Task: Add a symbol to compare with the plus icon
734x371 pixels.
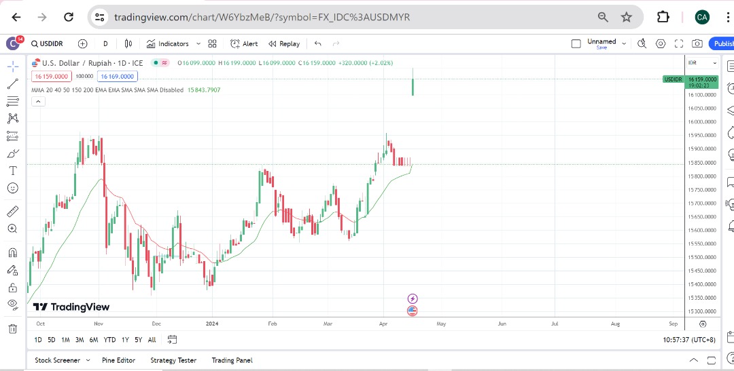Action: [x=82, y=44]
